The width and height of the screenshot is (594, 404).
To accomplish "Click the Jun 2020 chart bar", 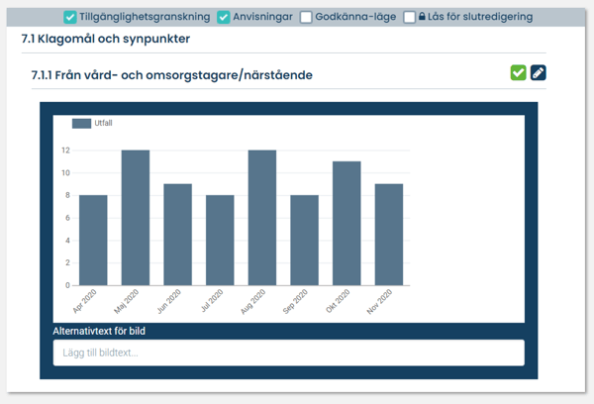I will coord(177,235).
